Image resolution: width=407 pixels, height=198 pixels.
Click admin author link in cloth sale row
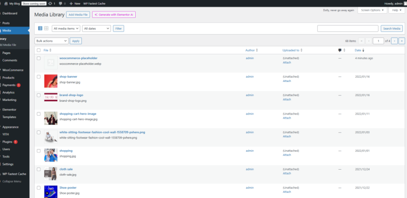250,169
